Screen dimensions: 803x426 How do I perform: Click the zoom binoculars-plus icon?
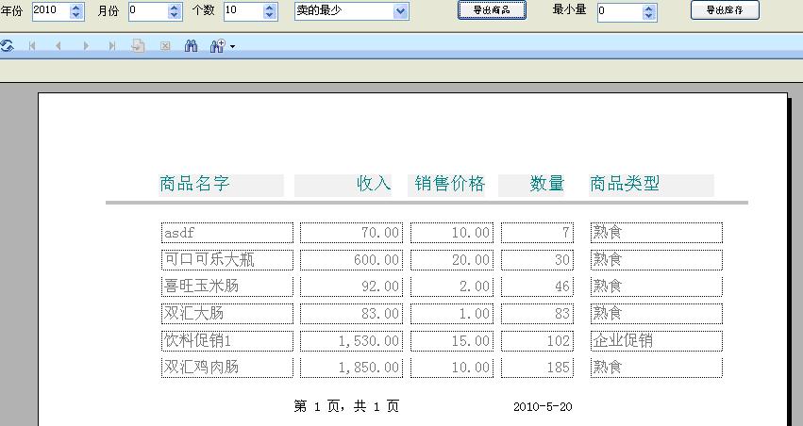point(217,46)
